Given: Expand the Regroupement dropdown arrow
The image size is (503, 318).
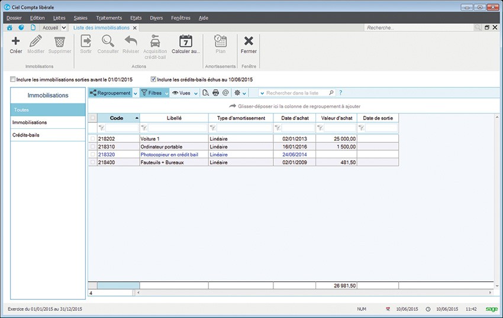Looking at the screenshot, I should (x=136, y=93).
